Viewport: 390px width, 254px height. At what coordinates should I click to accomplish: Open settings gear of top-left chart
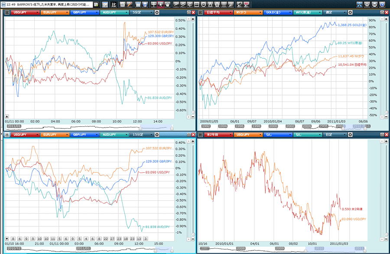(157, 13)
